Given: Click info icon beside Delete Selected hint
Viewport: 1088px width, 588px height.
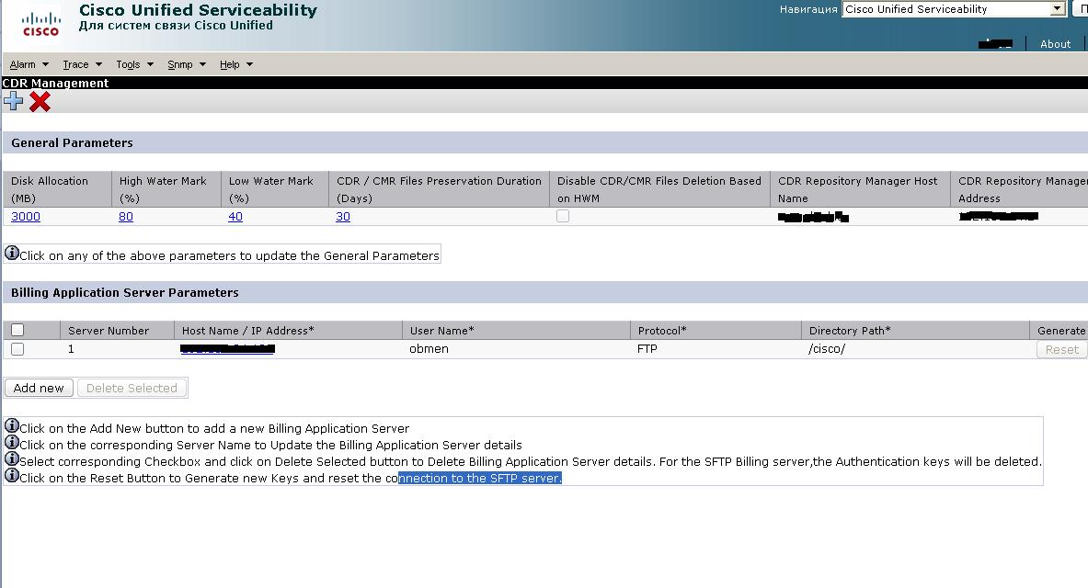Looking at the screenshot, I should 12,459.
